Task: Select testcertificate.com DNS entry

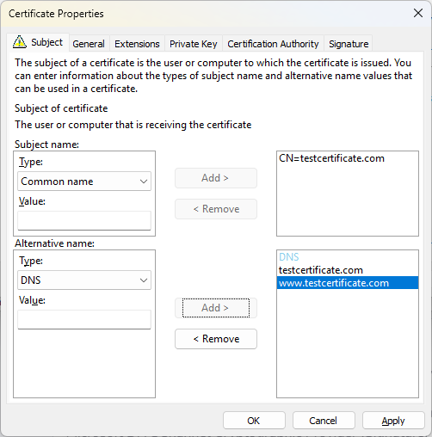Action: [x=348, y=270]
